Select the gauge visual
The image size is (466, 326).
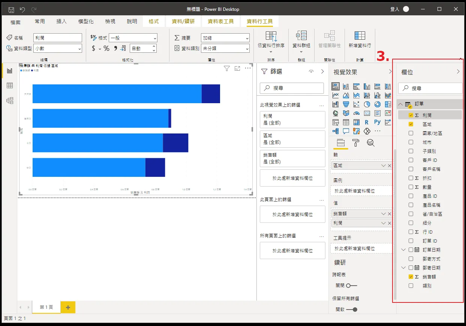357,113
